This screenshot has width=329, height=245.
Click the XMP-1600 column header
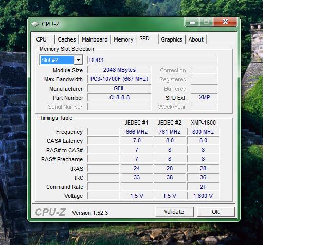[203, 122]
